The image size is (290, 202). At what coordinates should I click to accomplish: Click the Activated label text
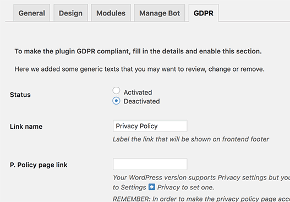[138, 92]
